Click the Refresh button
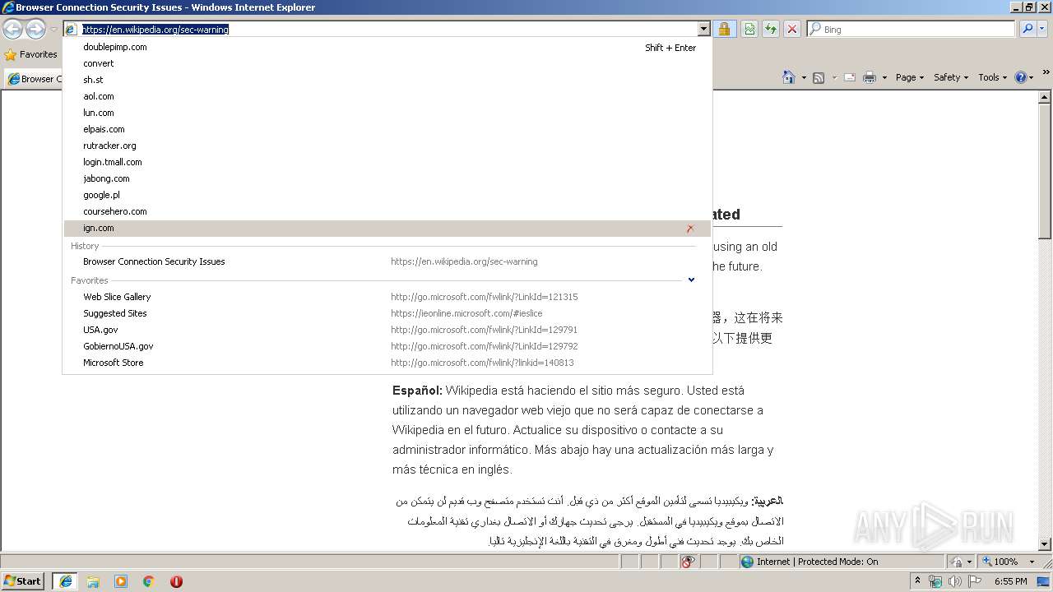1053x592 pixels. click(x=771, y=29)
